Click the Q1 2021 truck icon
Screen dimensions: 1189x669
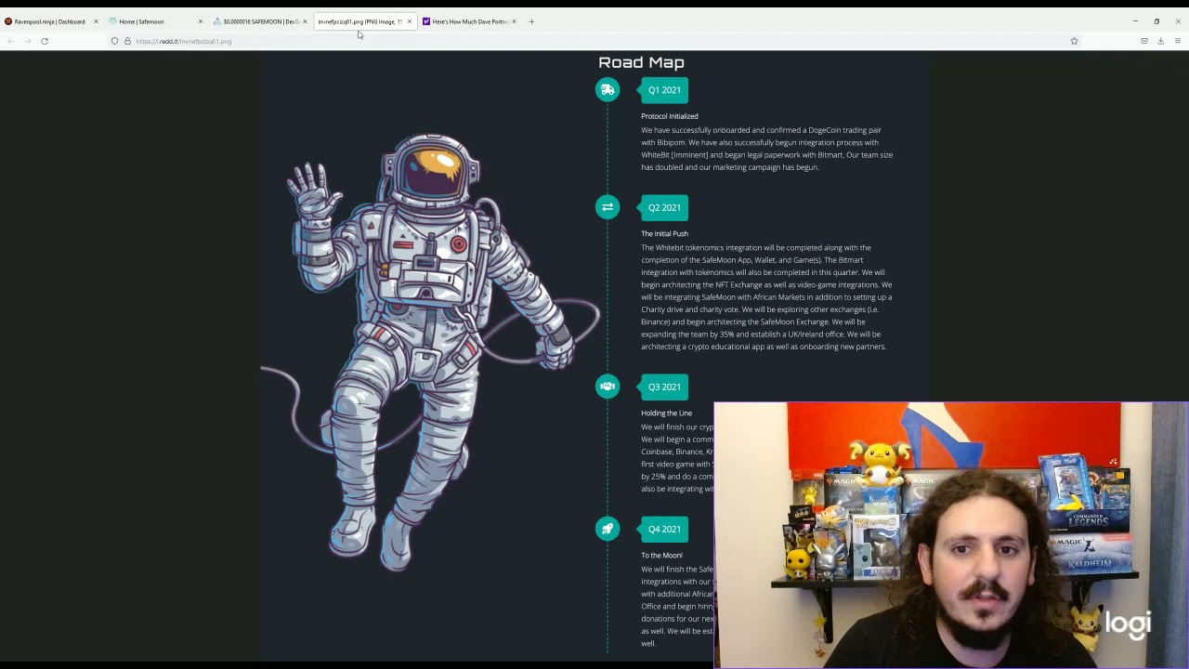tap(608, 90)
